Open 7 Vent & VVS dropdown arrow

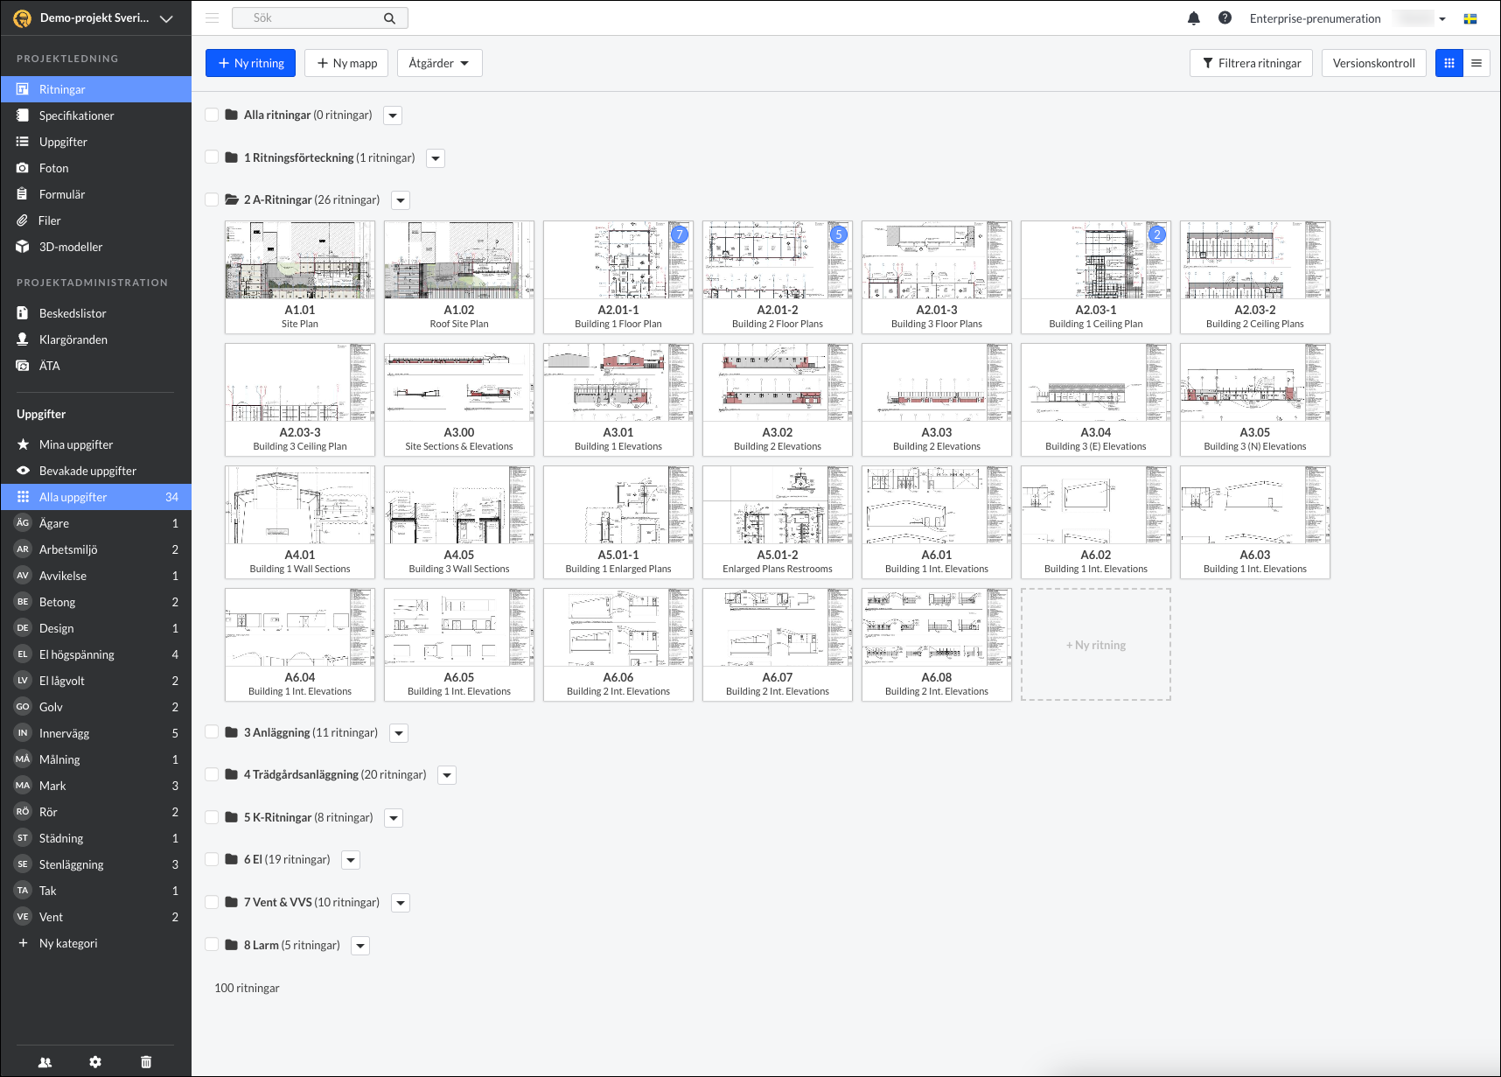(x=401, y=903)
